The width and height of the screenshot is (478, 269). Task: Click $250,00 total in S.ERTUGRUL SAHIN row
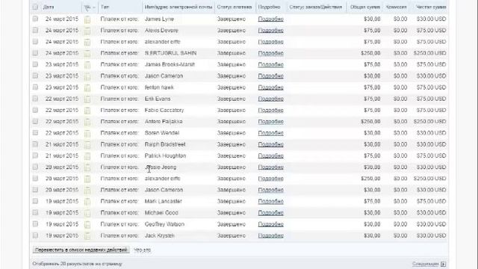tap(370, 53)
